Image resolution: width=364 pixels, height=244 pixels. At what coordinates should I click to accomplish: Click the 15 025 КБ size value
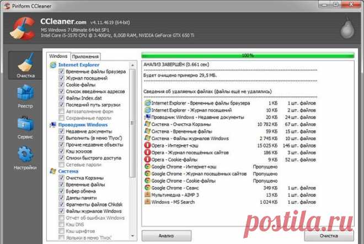point(267,145)
